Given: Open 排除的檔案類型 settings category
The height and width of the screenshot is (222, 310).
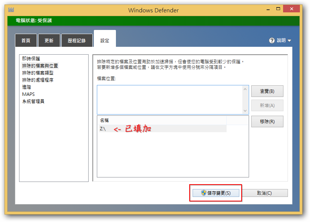Looking at the screenshot, I should coord(38,73).
